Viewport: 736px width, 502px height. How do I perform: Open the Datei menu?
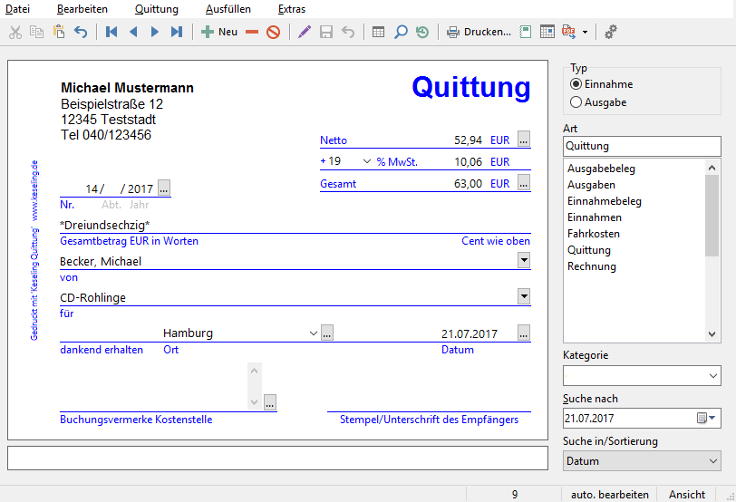(17, 9)
